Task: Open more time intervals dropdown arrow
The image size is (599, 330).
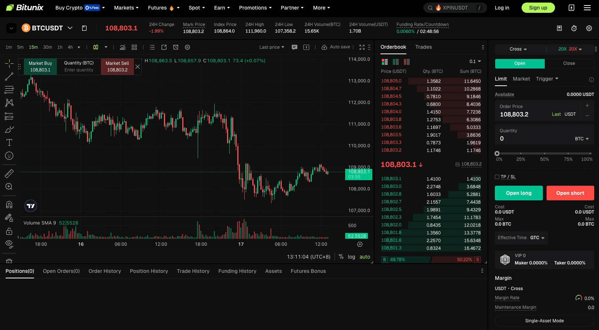Action: pos(79,47)
